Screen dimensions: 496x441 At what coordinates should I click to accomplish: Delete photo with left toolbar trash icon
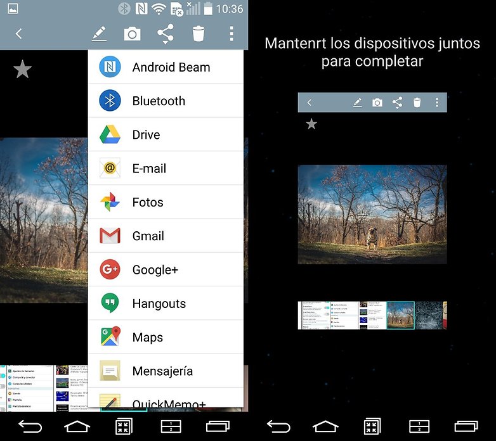[199, 34]
